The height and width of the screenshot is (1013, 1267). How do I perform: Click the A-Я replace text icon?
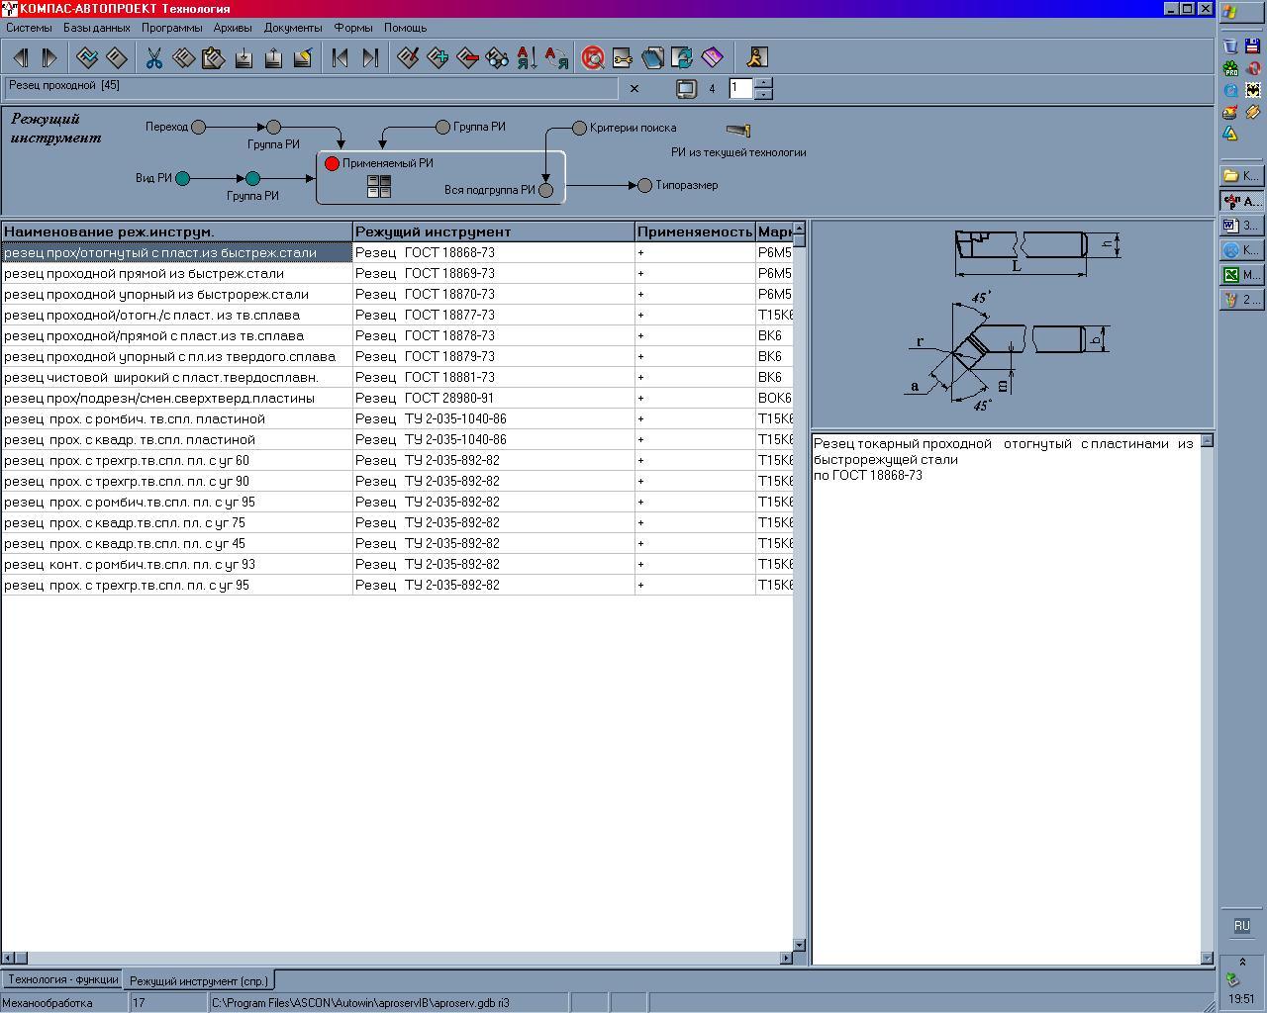coord(556,57)
